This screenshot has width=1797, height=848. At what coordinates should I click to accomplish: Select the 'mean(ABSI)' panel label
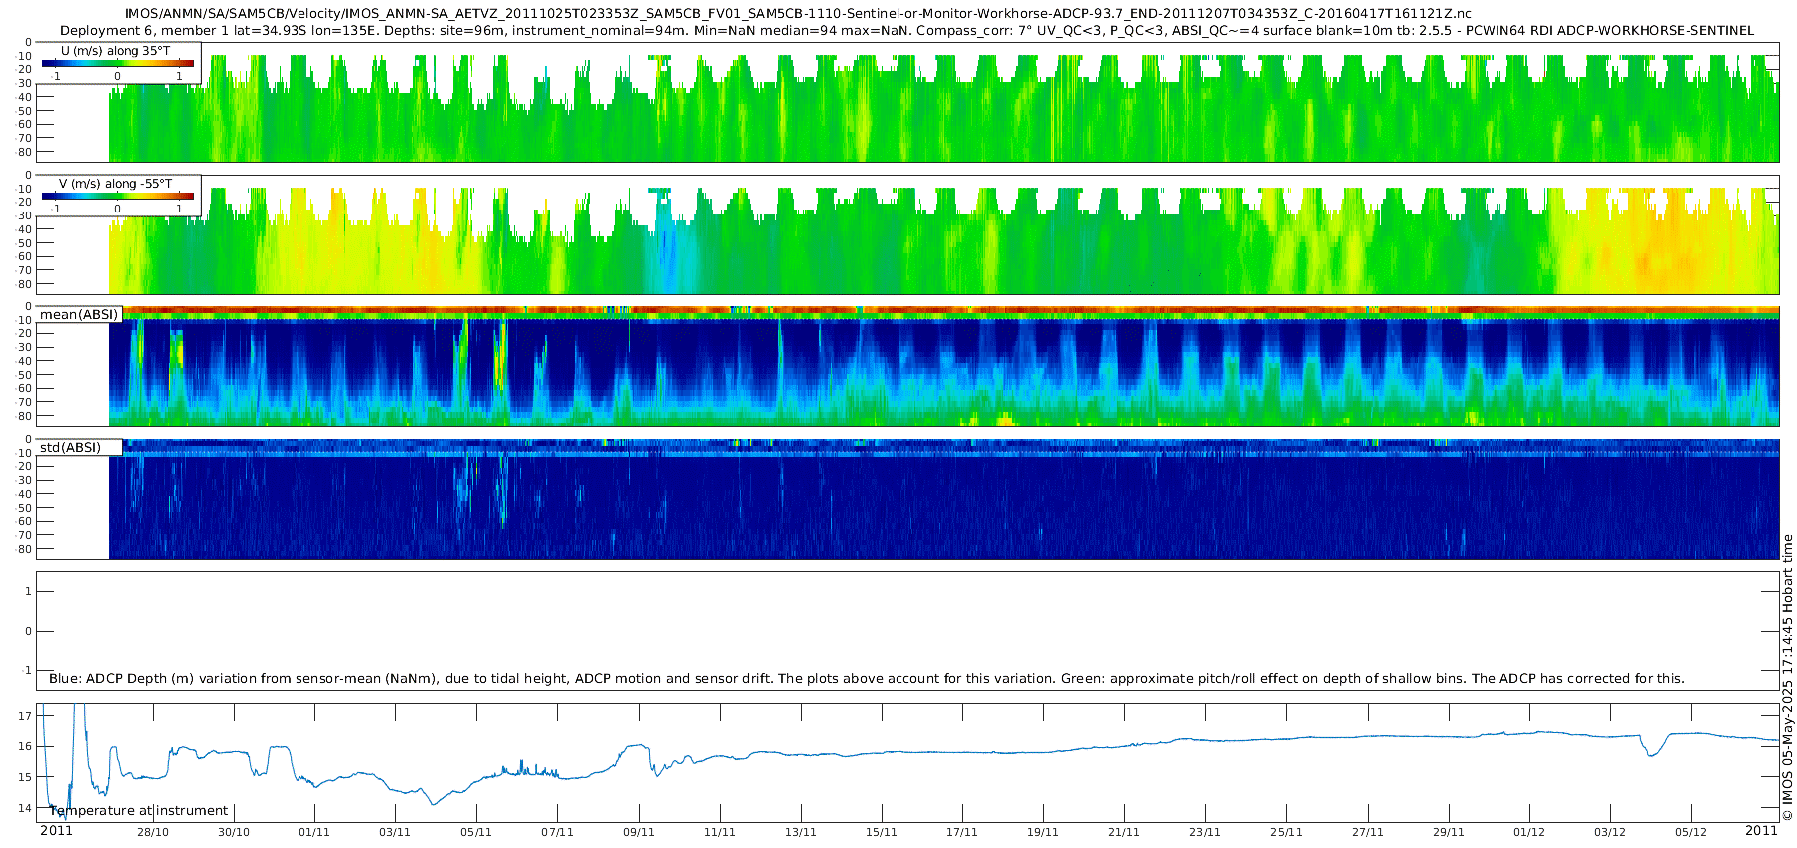click(x=79, y=315)
